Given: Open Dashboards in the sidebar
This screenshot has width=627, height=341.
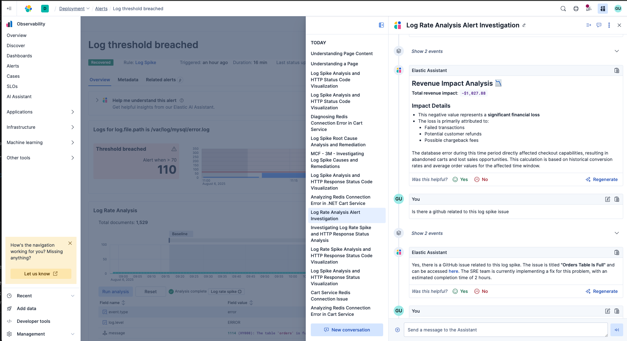Looking at the screenshot, I should click(x=19, y=56).
